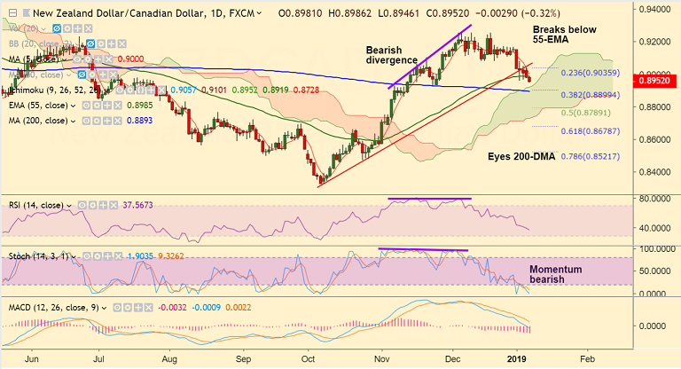The width and height of the screenshot is (681, 369).
Task: Select the 'Eyes 200-DMA' text annotation
Action: click(x=521, y=156)
